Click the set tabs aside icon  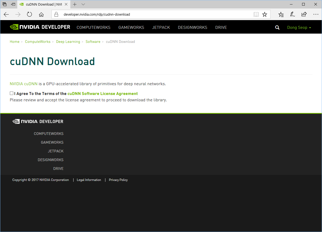[x=13, y=4]
